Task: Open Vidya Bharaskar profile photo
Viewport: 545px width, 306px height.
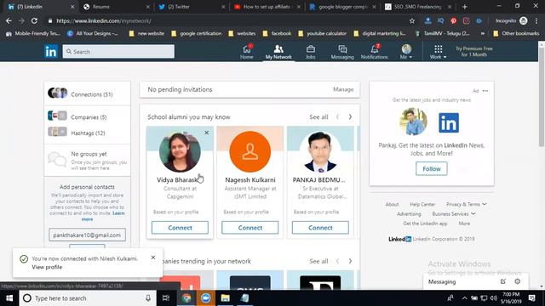Action: pos(180,151)
